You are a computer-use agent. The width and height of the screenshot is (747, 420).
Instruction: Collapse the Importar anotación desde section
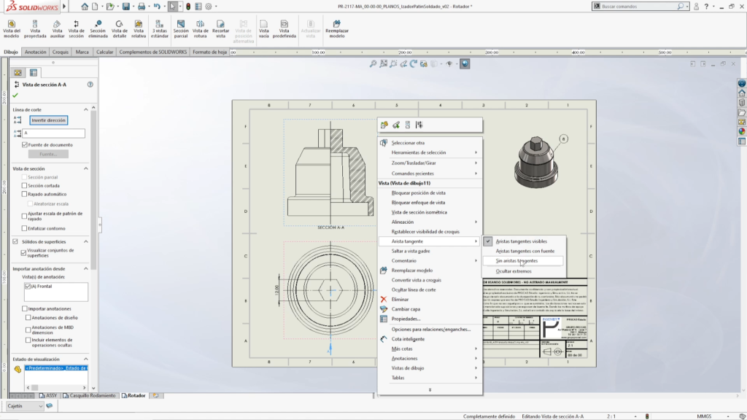click(86, 268)
